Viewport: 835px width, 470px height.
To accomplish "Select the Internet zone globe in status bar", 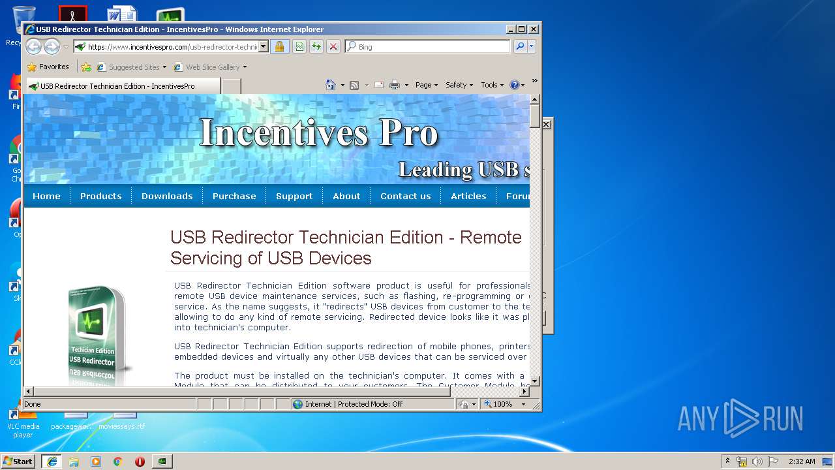I will 298,404.
